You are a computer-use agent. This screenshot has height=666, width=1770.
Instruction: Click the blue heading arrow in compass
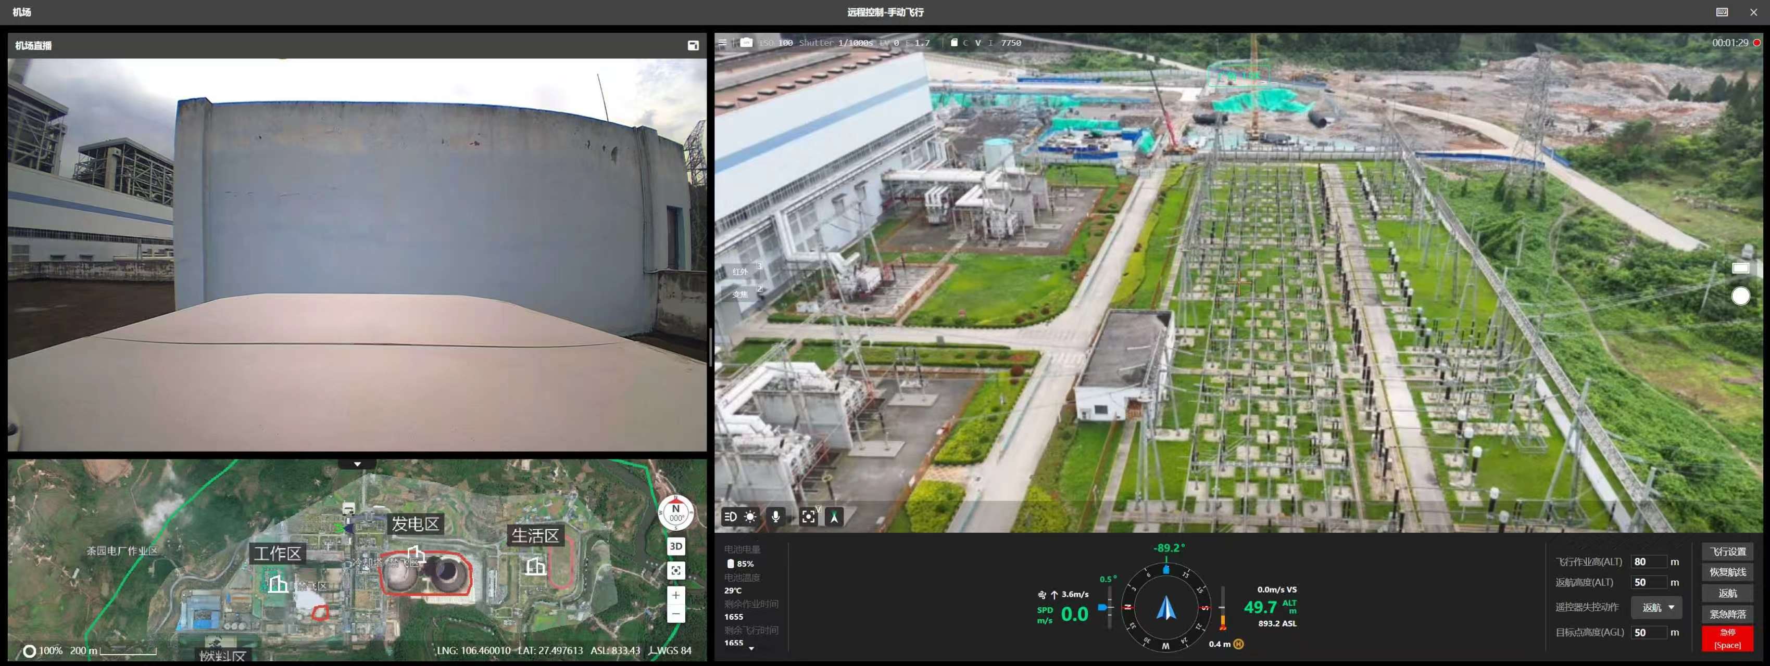(x=1166, y=608)
